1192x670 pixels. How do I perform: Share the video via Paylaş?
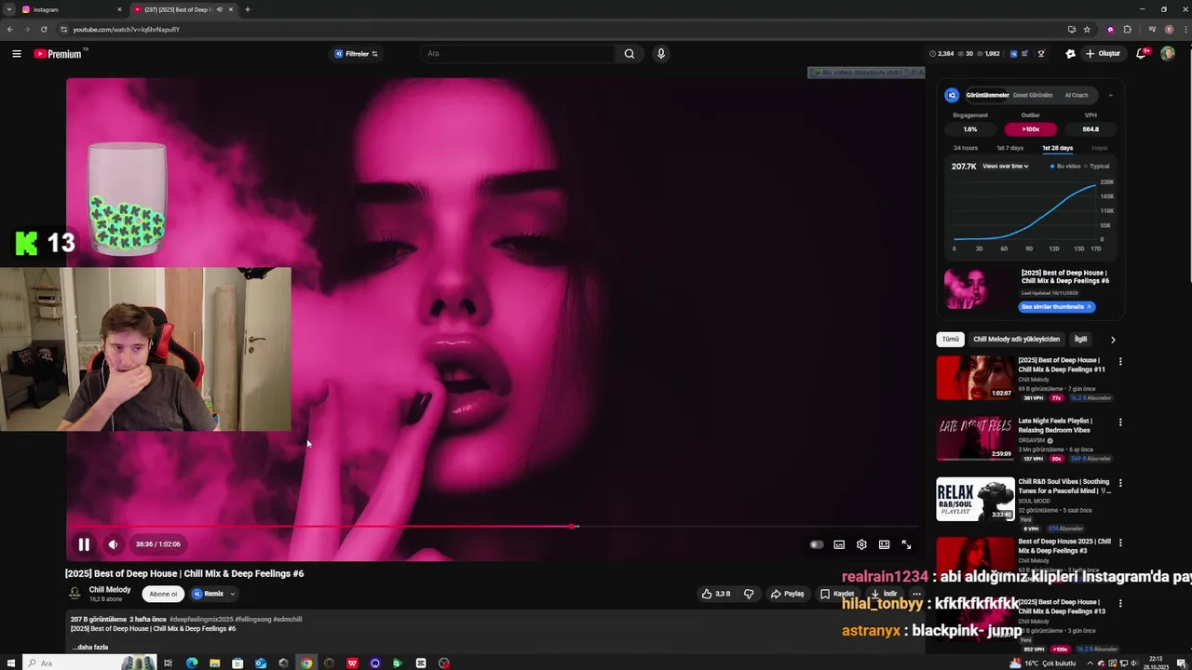787,594
